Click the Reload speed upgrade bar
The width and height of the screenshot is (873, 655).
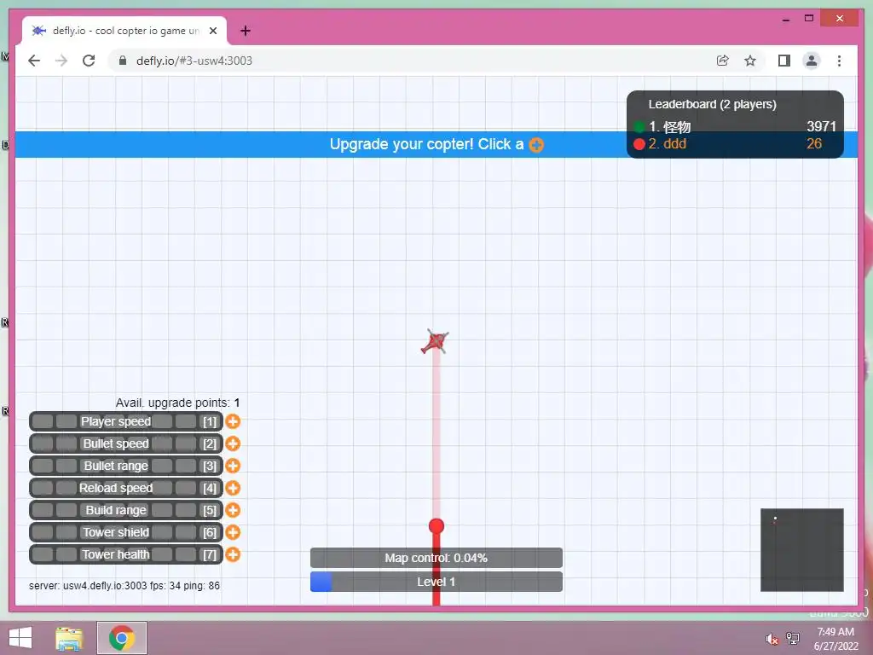click(x=126, y=488)
